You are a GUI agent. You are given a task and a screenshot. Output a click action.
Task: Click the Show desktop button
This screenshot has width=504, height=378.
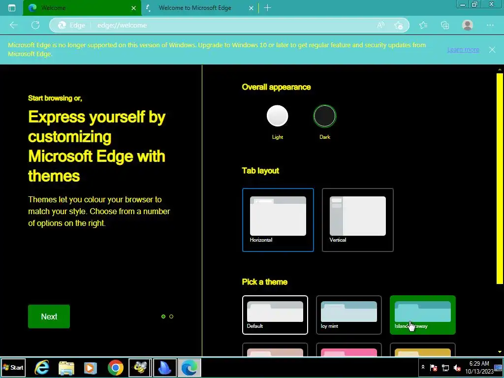[499, 368]
